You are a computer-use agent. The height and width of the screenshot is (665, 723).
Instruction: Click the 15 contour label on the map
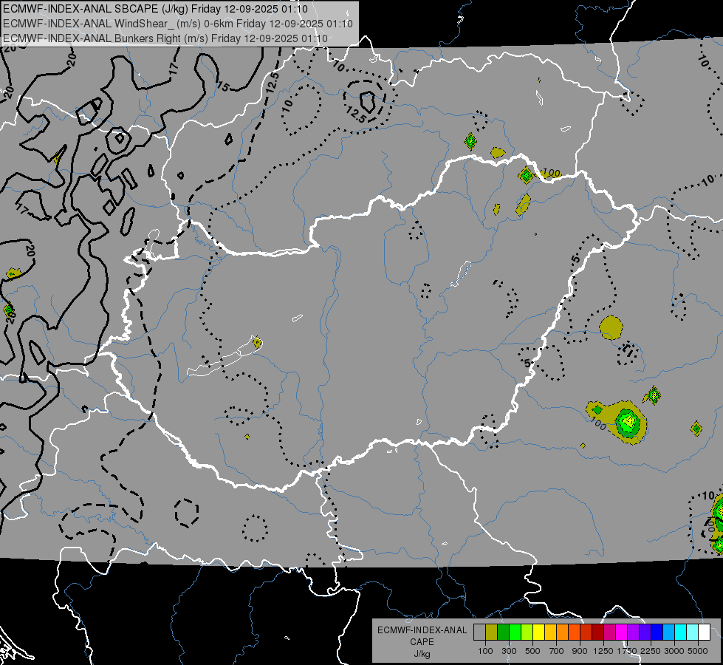[x=223, y=86]
